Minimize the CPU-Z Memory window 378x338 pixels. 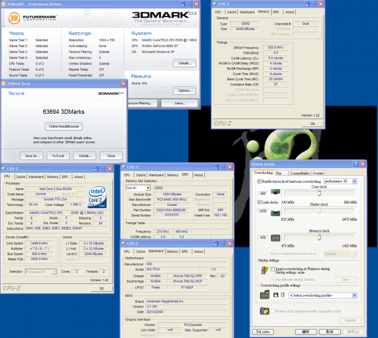(x=307, y=4)
